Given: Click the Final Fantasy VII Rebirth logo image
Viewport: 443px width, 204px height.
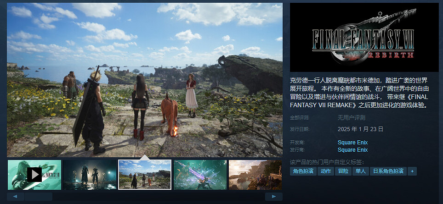Looking at the screenshot, I should 364,37.
